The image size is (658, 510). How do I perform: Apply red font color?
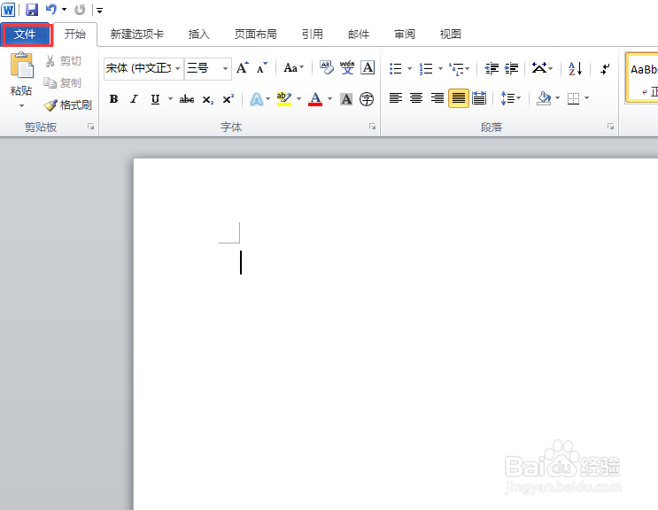315,99
